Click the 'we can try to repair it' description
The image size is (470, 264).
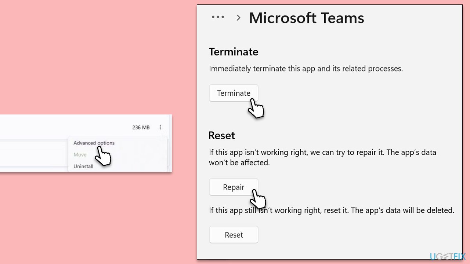click(x=322, y=157)
